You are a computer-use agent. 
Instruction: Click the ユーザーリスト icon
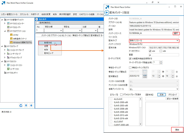[8, 69]
